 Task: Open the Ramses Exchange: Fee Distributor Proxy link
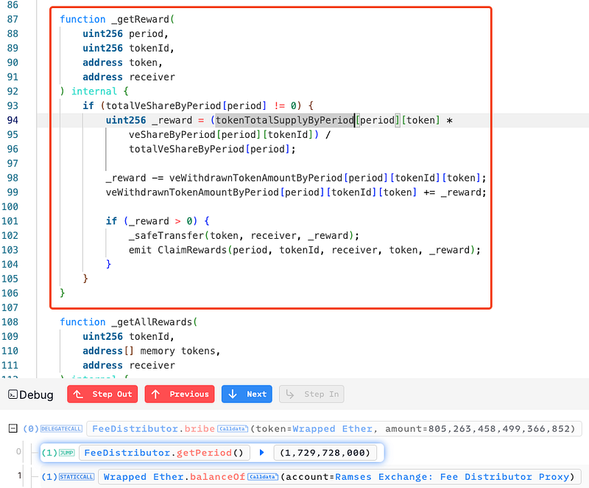tap(459, 477)
